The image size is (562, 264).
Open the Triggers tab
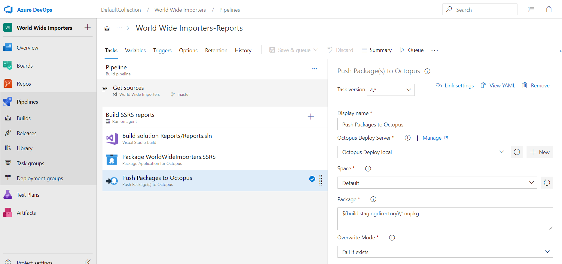(162, 50)
